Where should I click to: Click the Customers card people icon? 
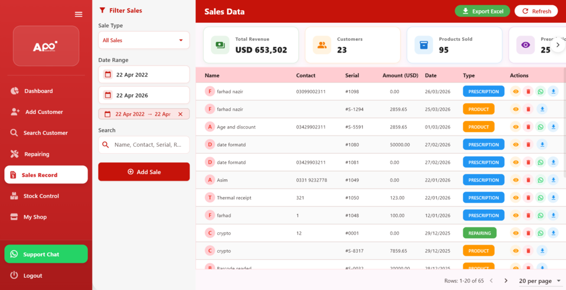click(x=322, y=45)
